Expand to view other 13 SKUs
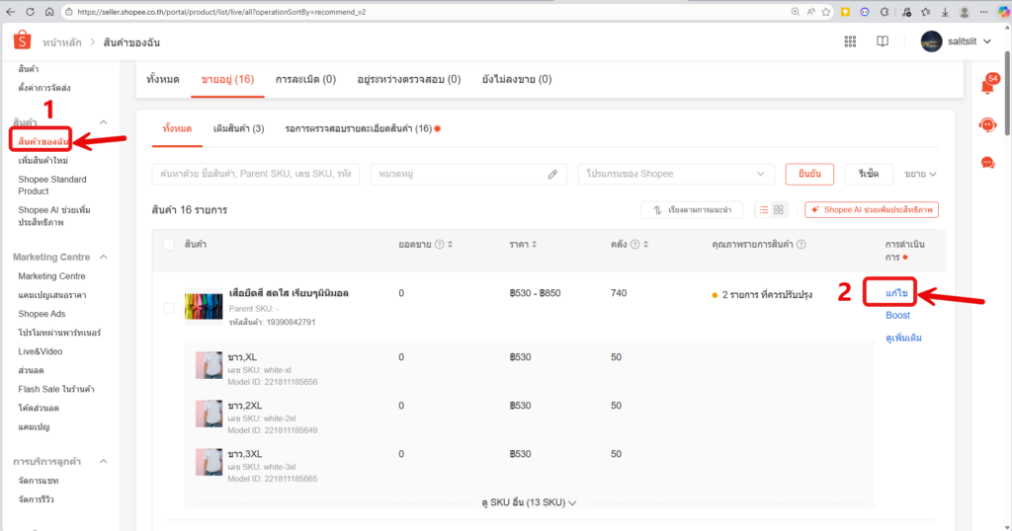 [x=529, y=502]
